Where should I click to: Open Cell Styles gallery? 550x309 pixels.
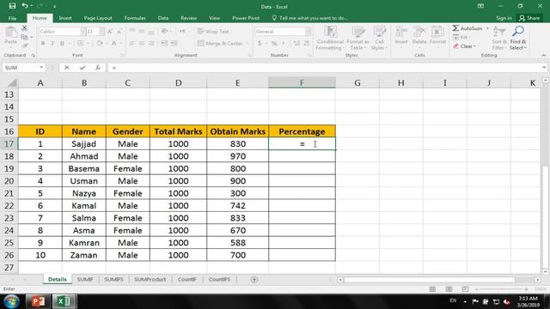coord(379,38)
